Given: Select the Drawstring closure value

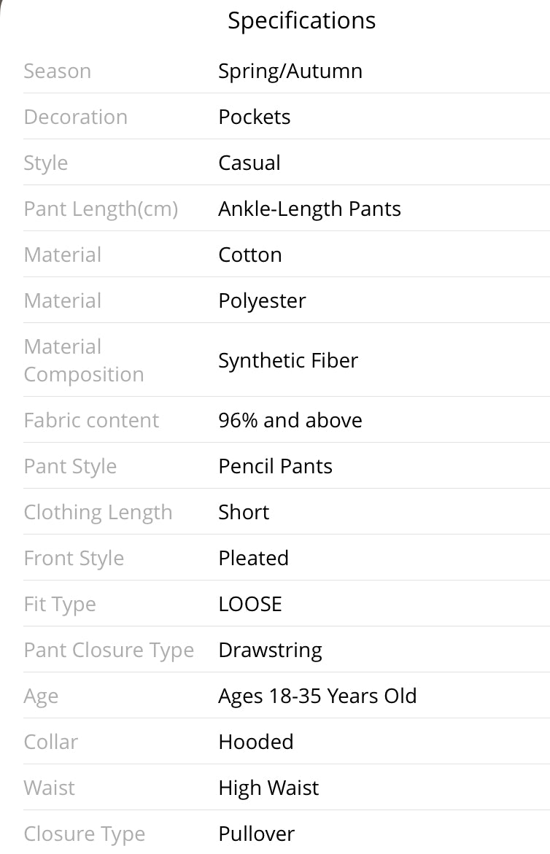Looking at the screenshot, I should tap(270, 651).
